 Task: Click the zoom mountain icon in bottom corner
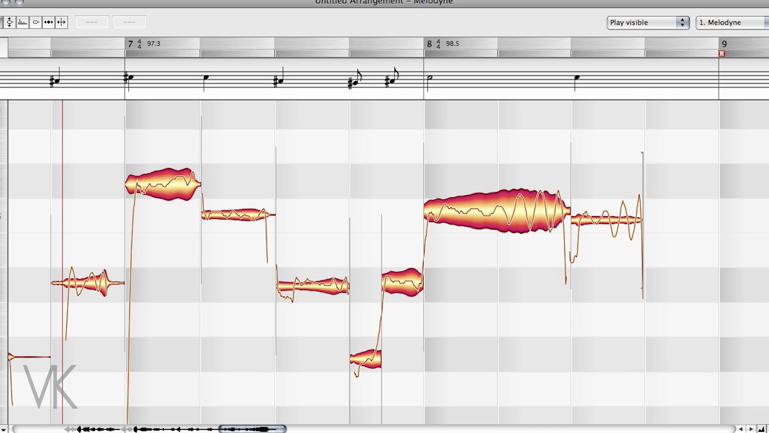click(761, 429)
